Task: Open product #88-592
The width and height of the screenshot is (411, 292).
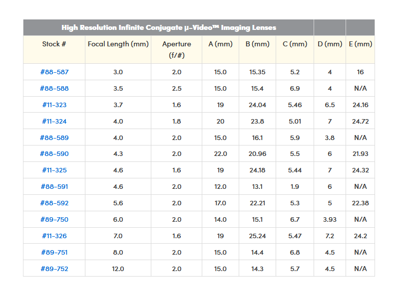Action: [54, 203]
